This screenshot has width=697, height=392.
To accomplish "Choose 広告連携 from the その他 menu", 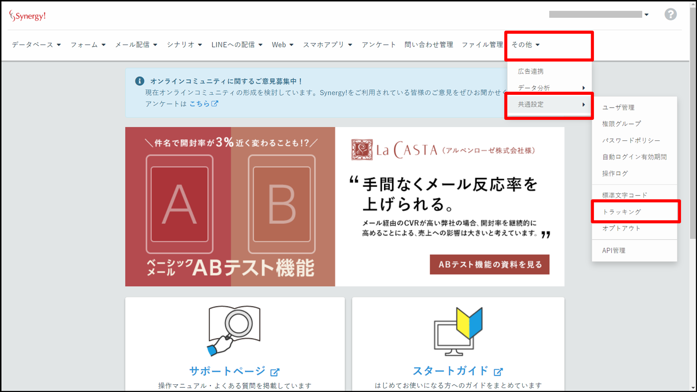I will pyautogui.click(x=531, y=72).
